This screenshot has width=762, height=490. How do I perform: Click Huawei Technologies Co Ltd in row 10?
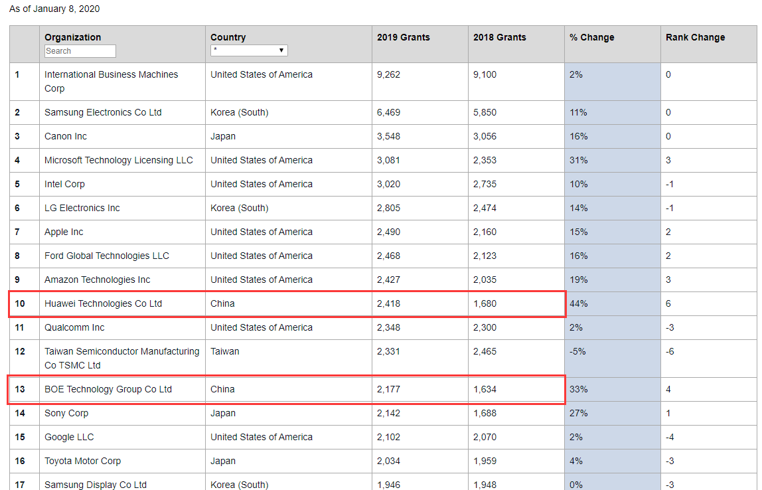coord(103,303)
